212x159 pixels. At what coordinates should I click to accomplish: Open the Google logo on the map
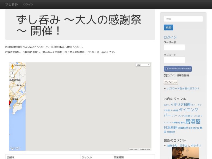pos(15,148)
